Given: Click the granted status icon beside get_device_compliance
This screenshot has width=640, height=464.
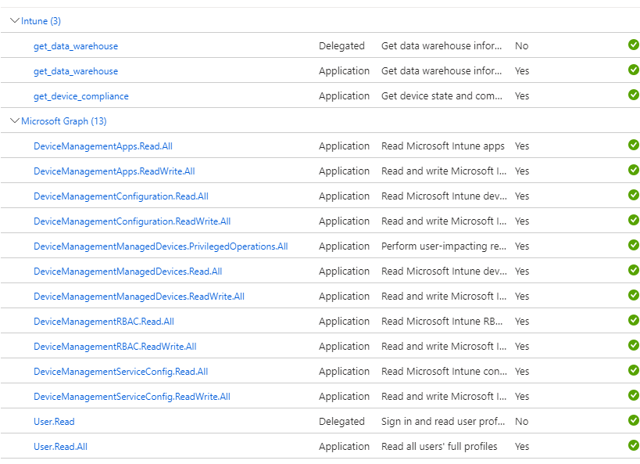Looking at the screenshot, I should point(634,95).
